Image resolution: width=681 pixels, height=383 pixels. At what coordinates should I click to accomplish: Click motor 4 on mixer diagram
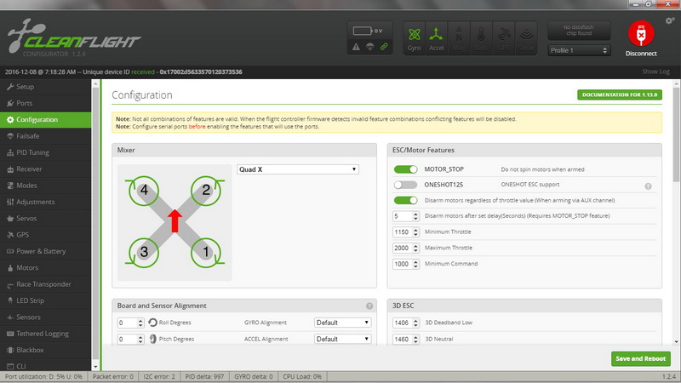coord(144,191)
